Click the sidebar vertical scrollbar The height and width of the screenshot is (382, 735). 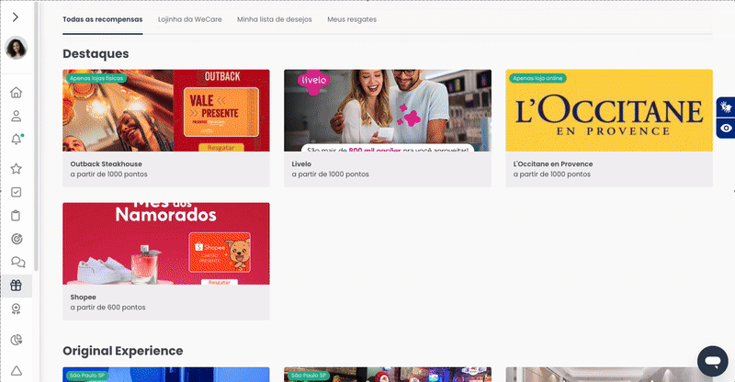(x=36, y=136)
